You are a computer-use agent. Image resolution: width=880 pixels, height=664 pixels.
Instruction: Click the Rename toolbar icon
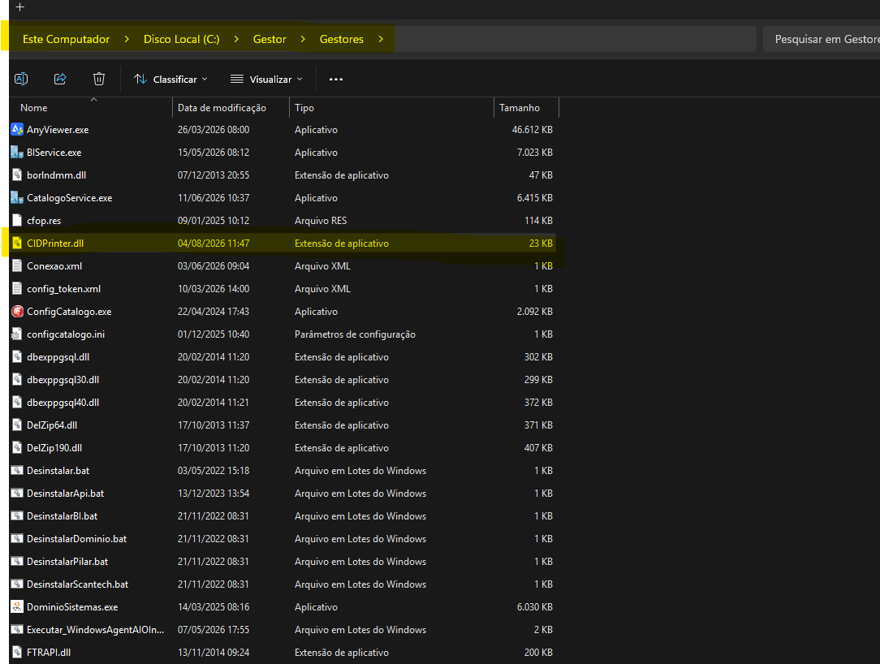[x=21, y=79]
